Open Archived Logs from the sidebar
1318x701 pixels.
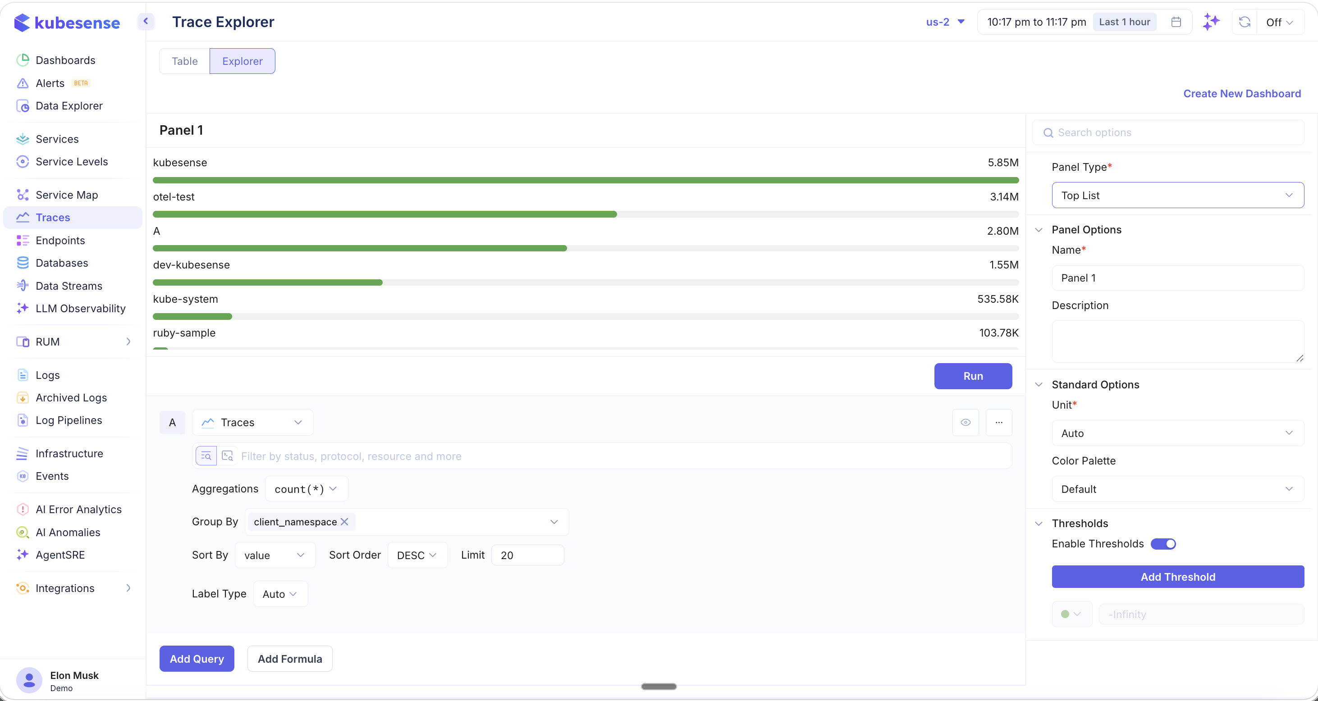coord(71,397)
